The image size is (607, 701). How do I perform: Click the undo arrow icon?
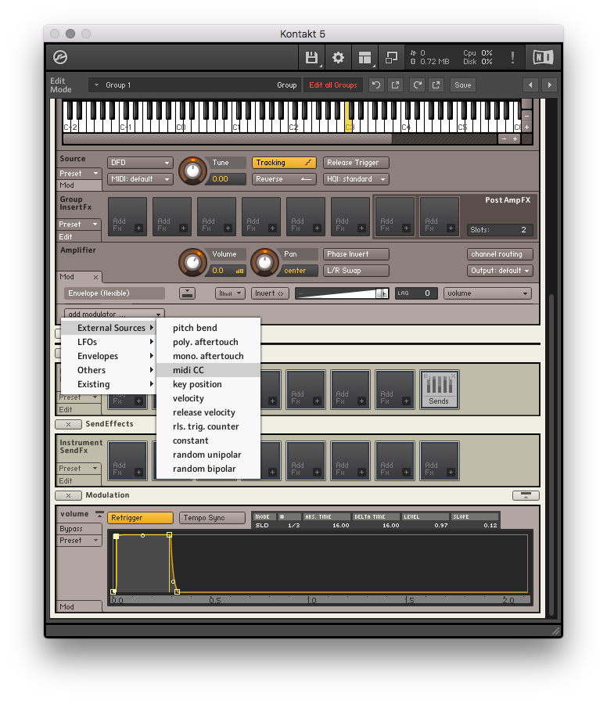(376, 85)
